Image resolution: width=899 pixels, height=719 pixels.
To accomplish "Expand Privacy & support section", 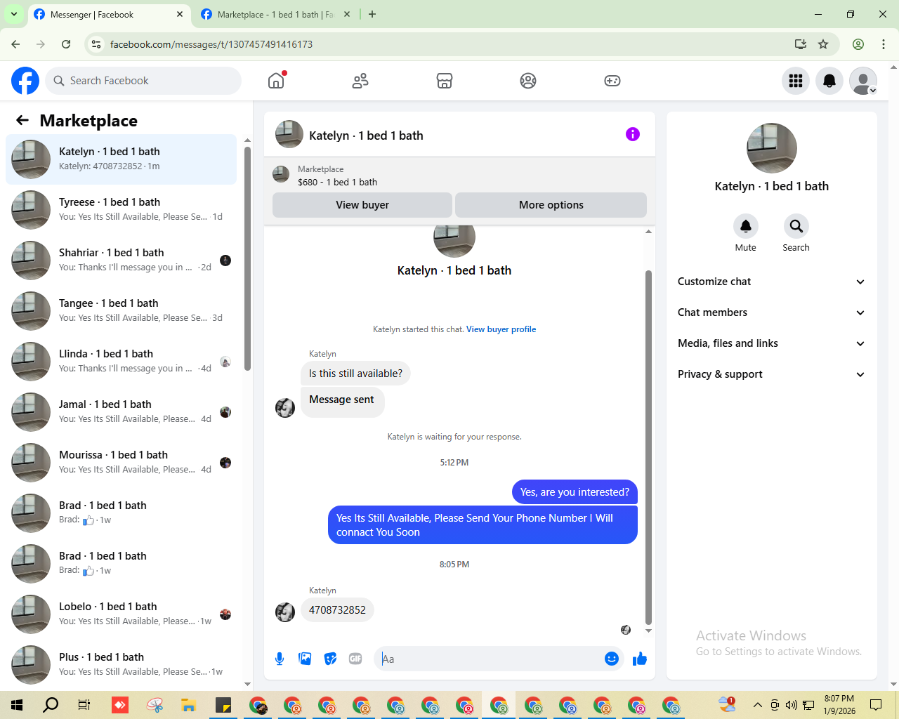I will pyautogui.click(x=771, y=374).
